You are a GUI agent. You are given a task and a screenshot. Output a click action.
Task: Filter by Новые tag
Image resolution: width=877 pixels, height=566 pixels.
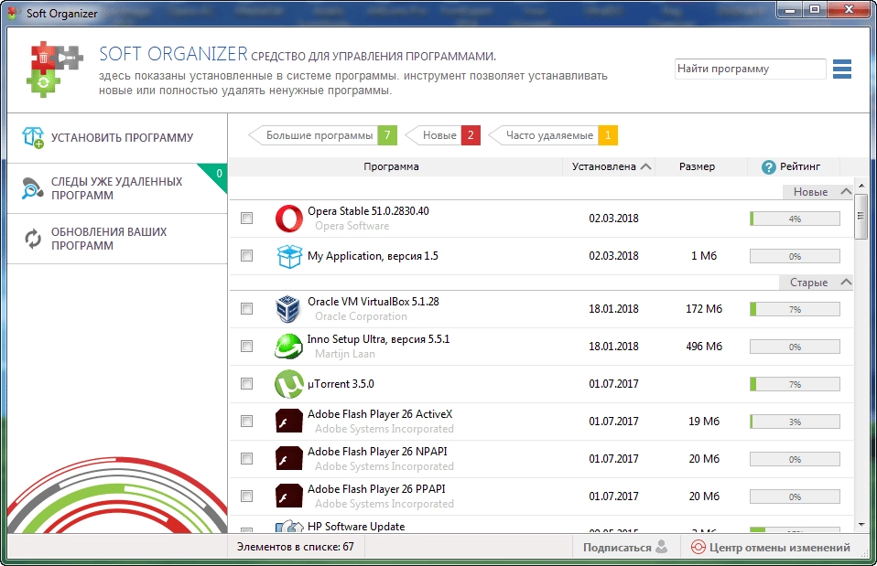[443, 135]
